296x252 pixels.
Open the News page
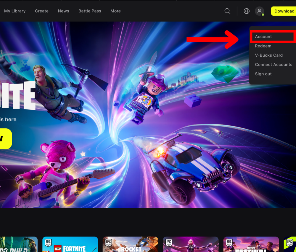pyautogui.click(x=63, y=11)
